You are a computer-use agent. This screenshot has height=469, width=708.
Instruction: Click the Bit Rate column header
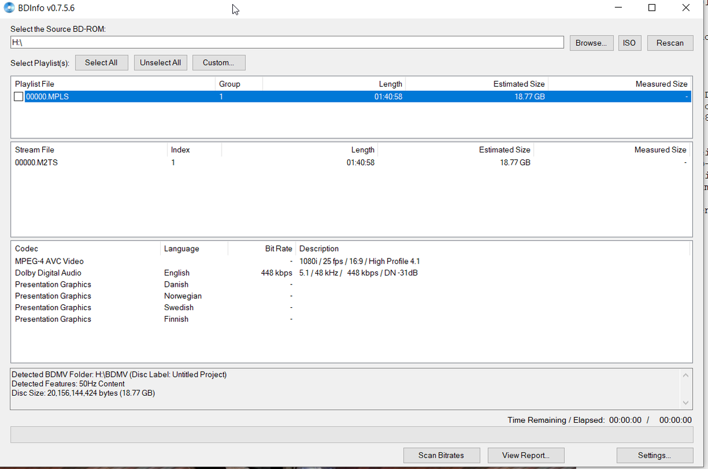[x=262, y=249]
